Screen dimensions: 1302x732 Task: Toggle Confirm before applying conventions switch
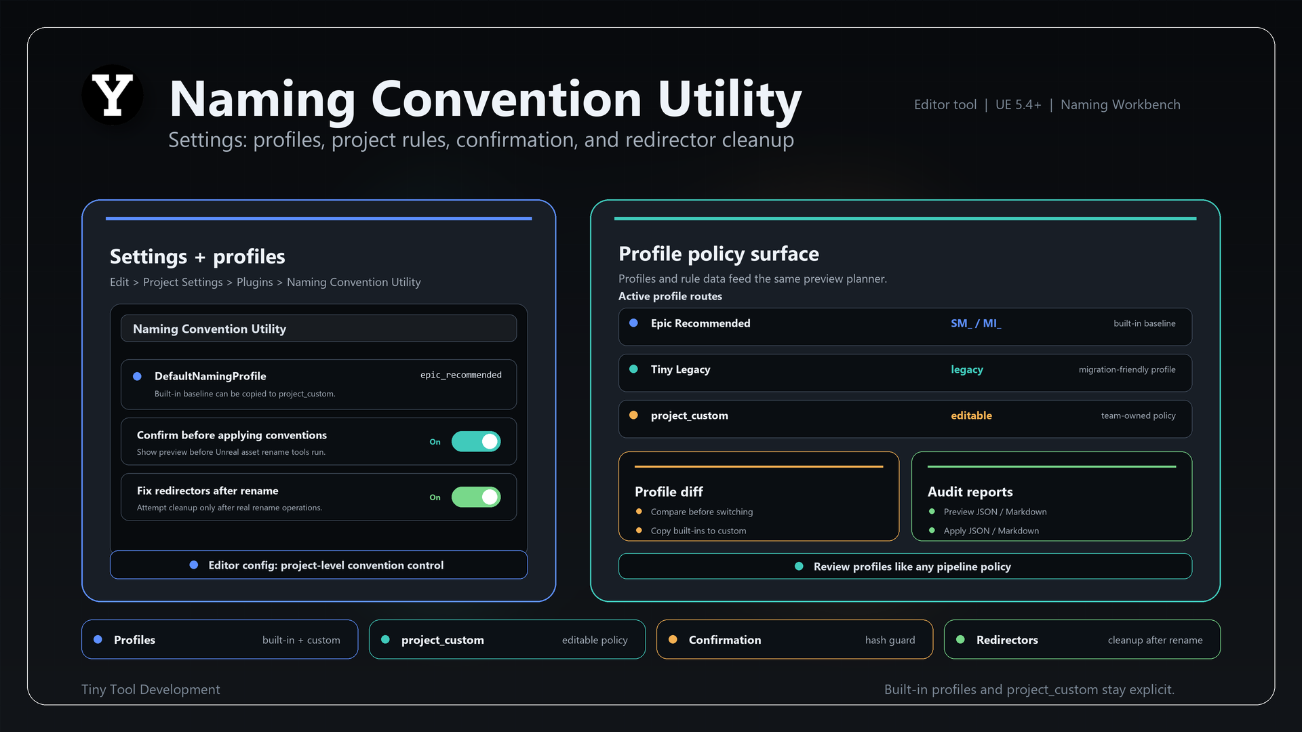click(476, 442)
